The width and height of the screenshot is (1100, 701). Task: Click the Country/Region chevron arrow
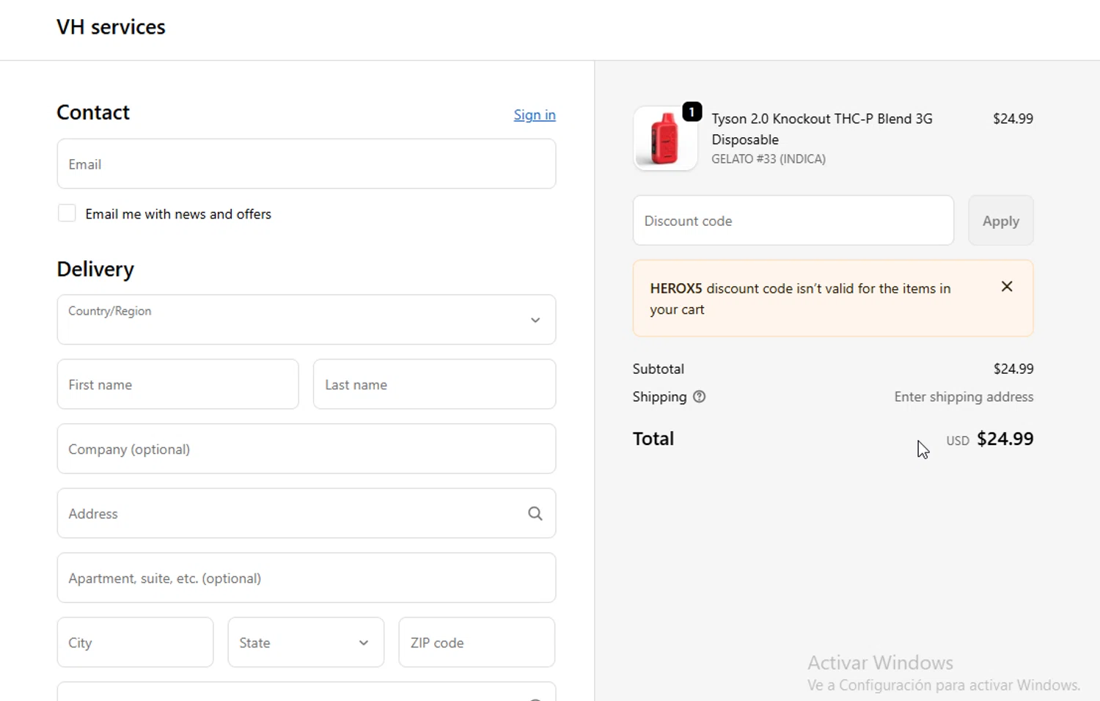click(535, 320)
